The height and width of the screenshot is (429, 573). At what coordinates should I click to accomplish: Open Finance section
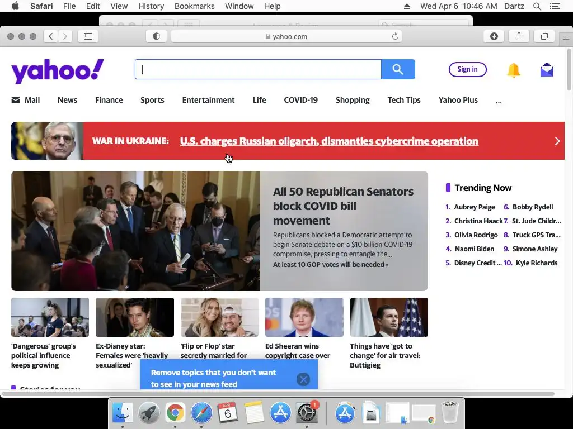click(x=109, y=100)
